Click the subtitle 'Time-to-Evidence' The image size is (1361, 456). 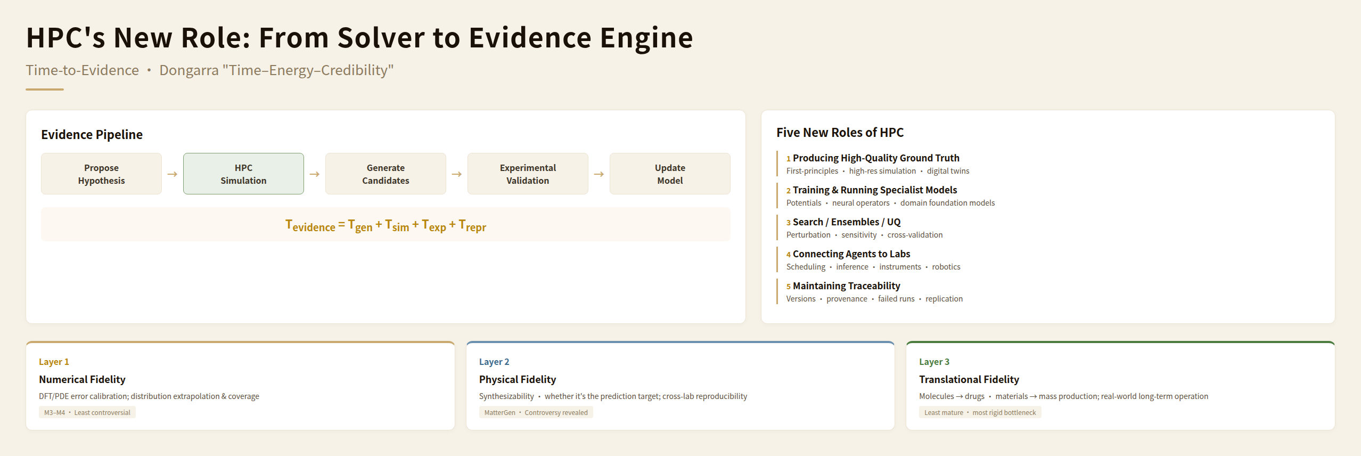83,70
